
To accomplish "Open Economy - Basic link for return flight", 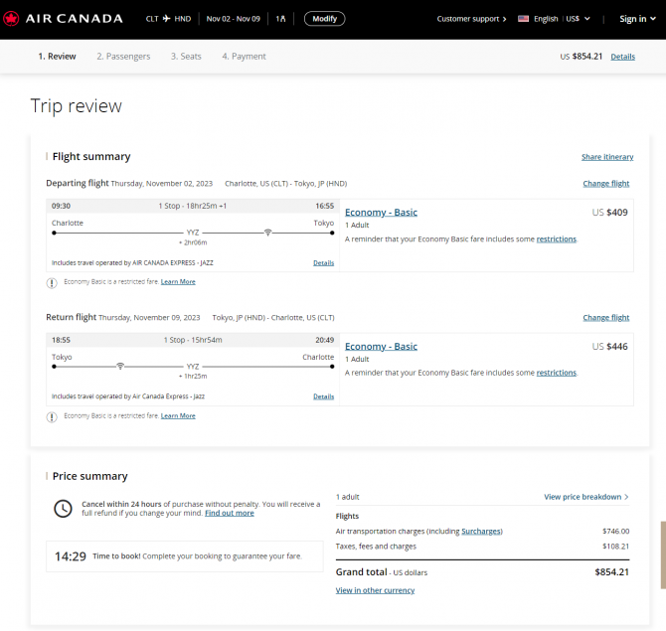I will [381, 347].
